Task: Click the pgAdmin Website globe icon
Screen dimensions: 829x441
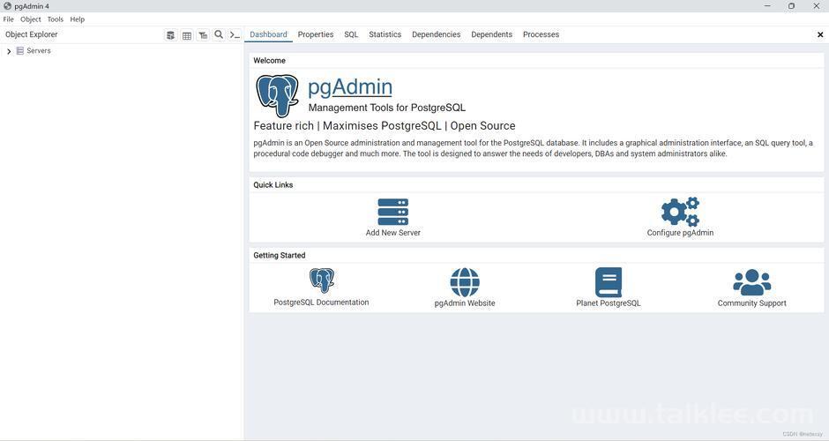Action: point(465,282)
